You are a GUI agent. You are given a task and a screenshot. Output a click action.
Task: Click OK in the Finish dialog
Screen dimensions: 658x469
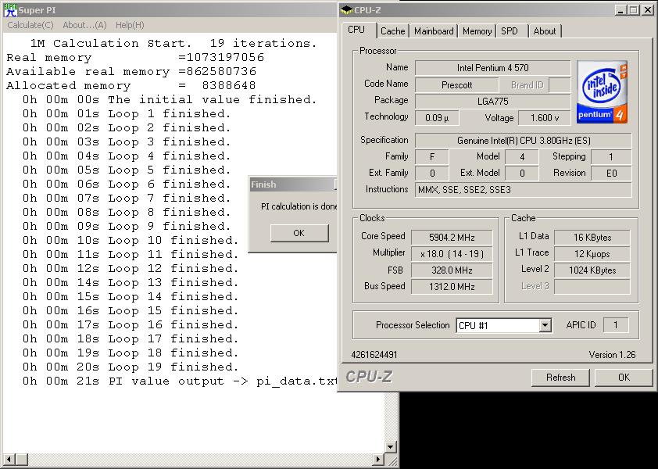pyautogui.click(x=299, y=233)
